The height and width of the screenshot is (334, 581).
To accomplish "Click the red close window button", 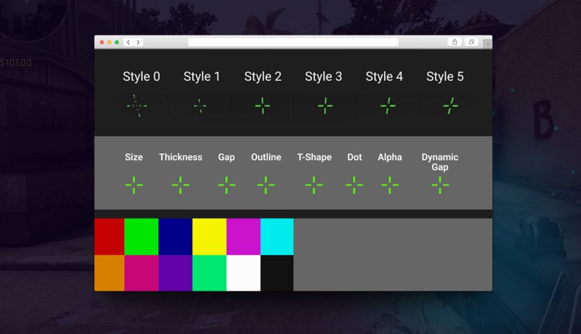I will point(102,42).
